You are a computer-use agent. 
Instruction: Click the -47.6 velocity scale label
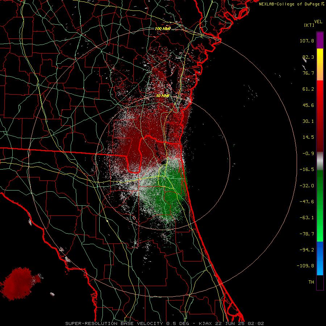pos(307,202)
